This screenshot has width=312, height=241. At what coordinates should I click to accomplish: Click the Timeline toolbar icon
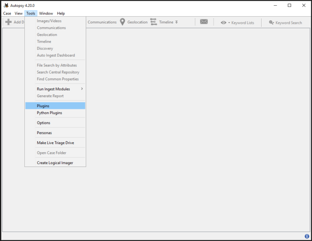(x=154, y=22)
